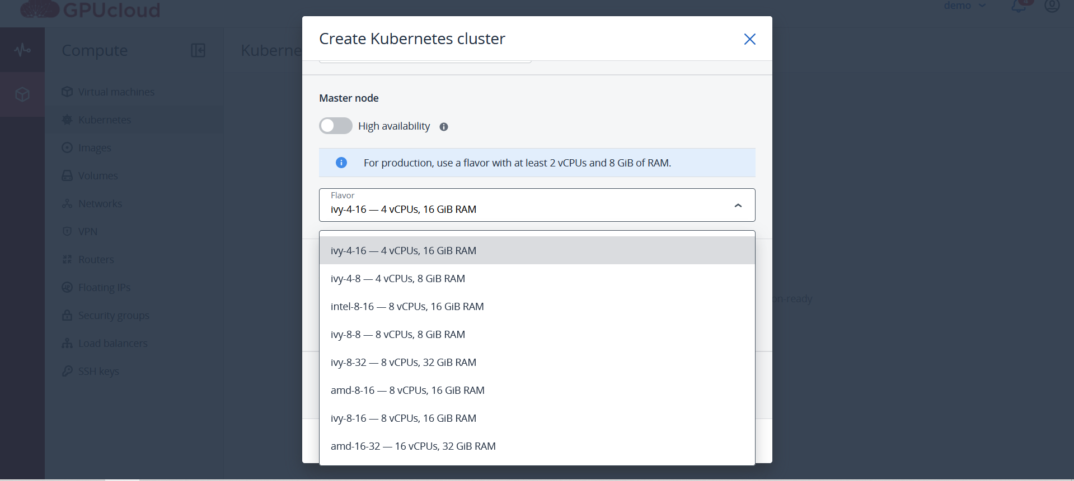
Task: Click the GPUcloud logo
Action: click(x=91, y=9)
